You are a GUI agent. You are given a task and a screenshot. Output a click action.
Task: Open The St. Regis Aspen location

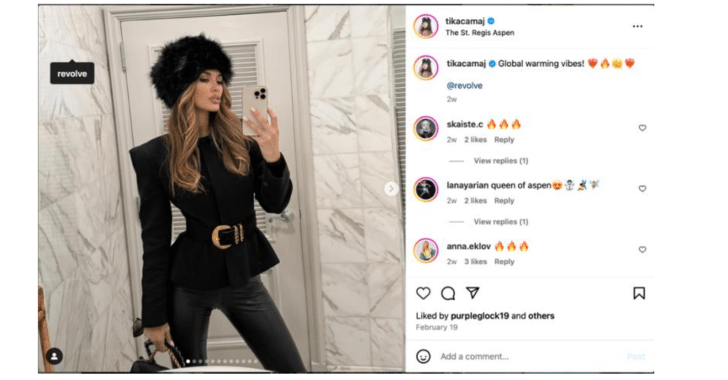(x=480, y=33)
